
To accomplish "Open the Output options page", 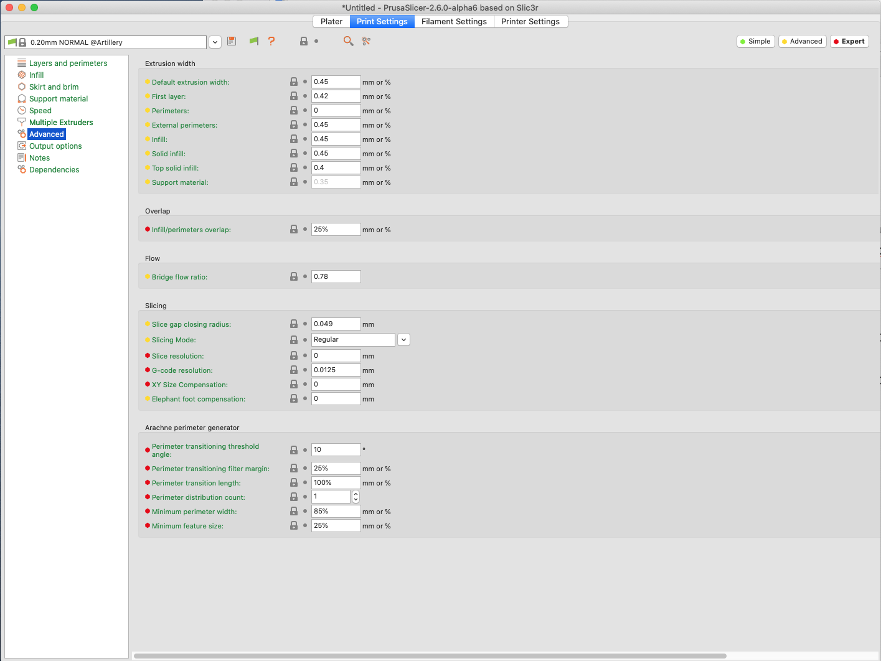I will coord(55,146).
